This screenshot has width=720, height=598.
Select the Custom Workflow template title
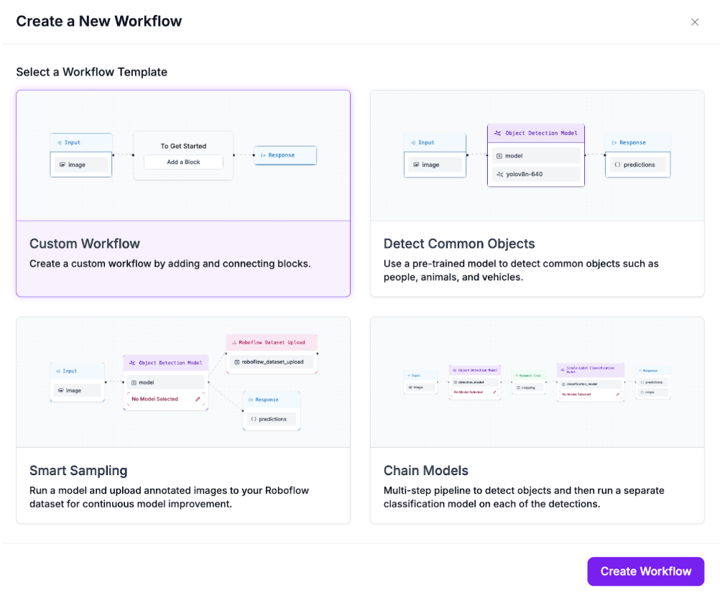click(85, 244)
